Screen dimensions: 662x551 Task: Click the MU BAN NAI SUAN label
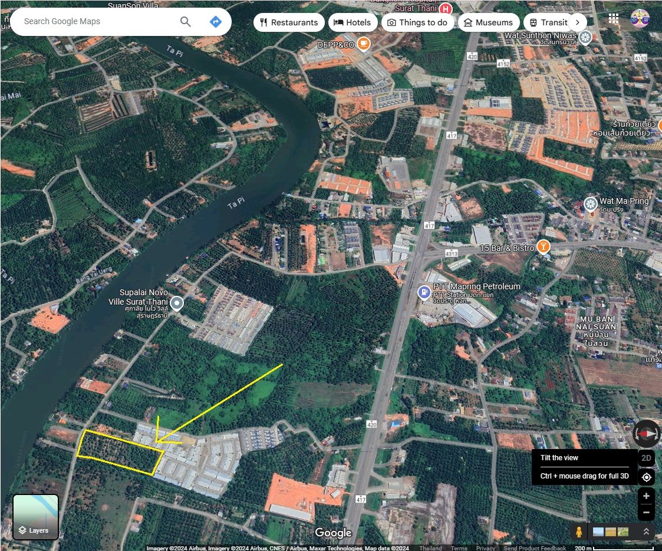click(596, 331)
